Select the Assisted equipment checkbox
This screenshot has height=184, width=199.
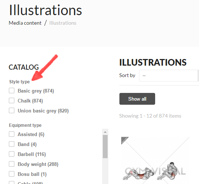(11, 134)
